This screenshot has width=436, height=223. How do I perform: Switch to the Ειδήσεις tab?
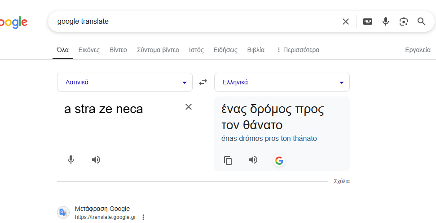click(225, 50)
